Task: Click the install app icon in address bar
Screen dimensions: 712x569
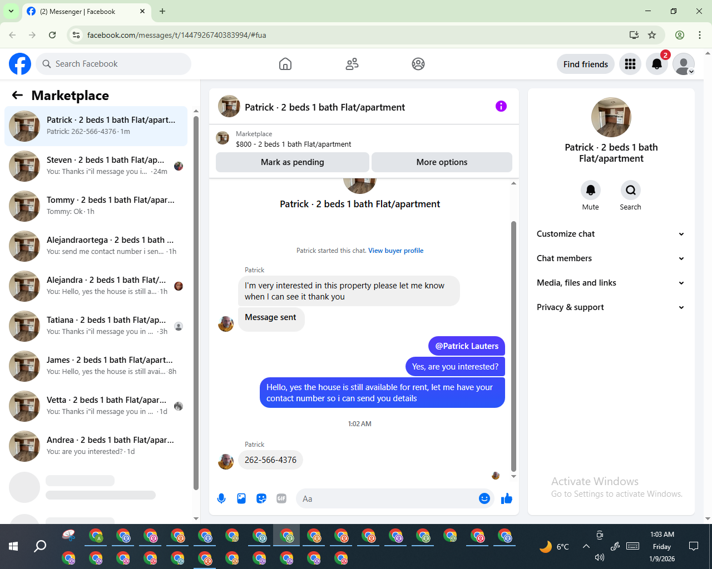Action: coord(634,35)
